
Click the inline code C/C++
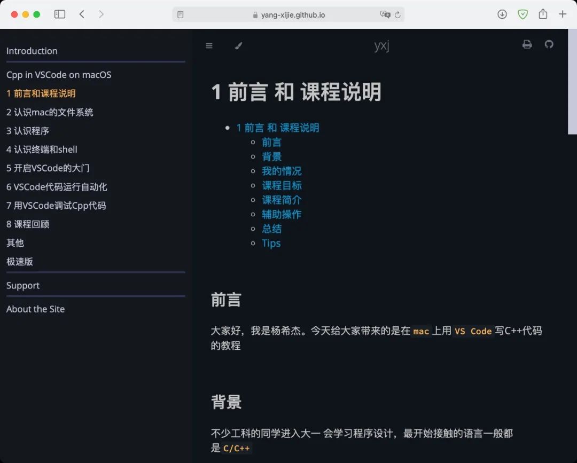[x=236, y=448]
